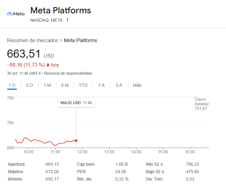
Task: Select the YTD tab
Action: point(83,85)
